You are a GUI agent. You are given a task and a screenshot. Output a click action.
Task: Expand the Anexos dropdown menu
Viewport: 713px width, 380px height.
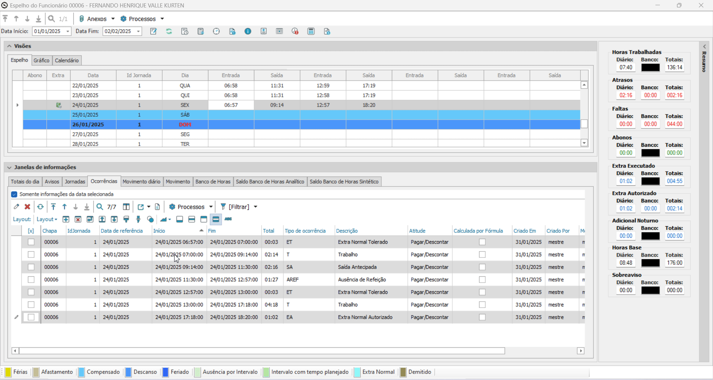(113, 19)
